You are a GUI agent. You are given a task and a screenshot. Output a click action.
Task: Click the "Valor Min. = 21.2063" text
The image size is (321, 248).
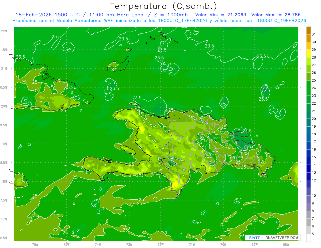point(221,15)
